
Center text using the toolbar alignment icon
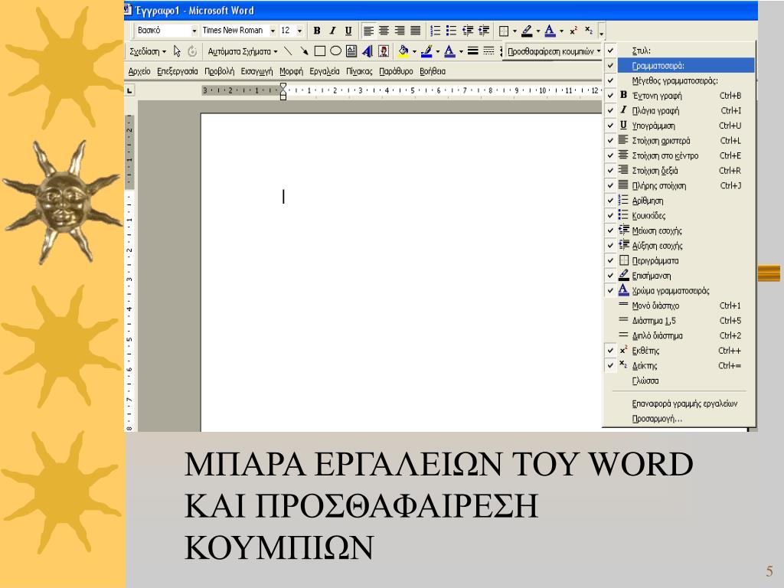point(384,31)
